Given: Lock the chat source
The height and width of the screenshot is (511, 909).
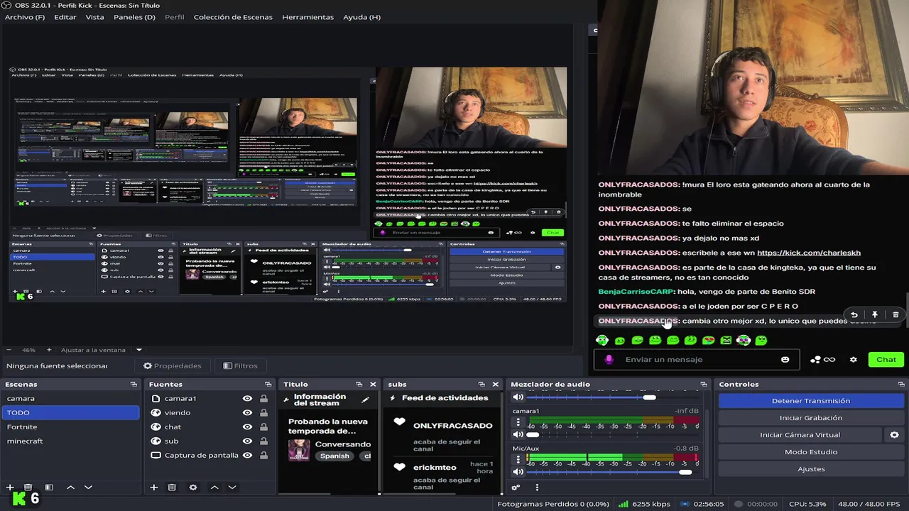Looking at the screenshot, I should click(263, 427).
